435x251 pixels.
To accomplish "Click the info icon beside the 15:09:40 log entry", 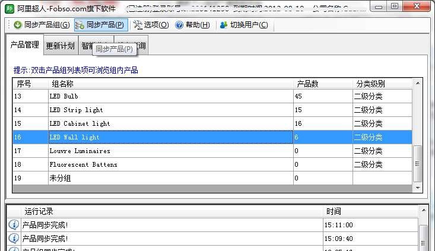I will click(14, 238).
